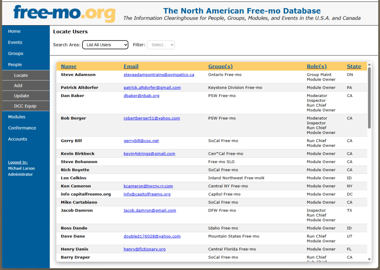Click the Logged In link

[18, 162]
